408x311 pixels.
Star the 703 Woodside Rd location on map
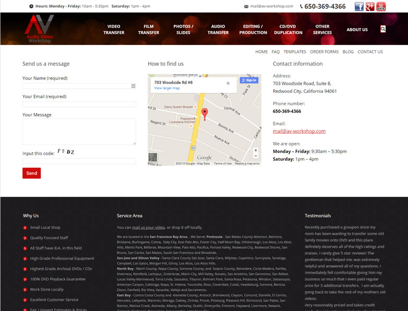tap(228, 83)
